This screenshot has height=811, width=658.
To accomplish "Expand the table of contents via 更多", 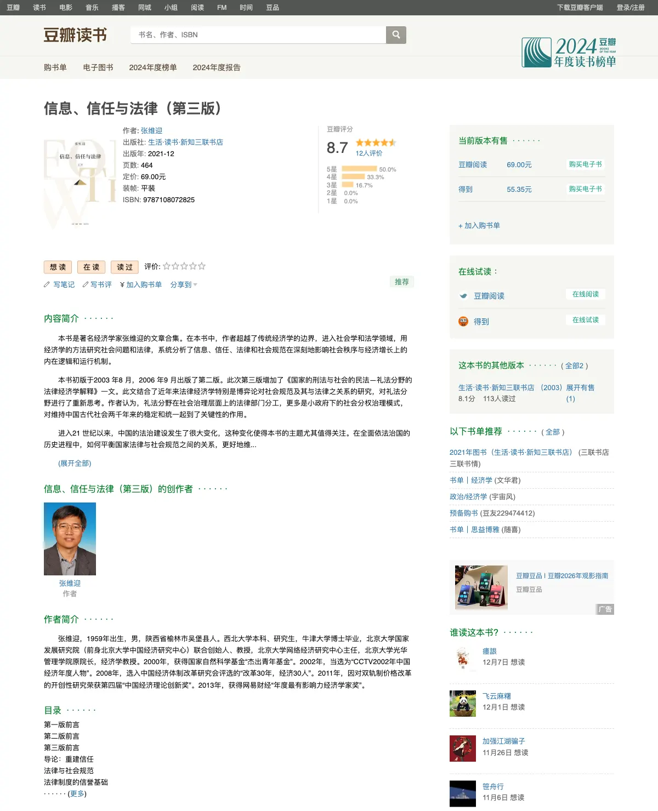I will coord(77,793).
